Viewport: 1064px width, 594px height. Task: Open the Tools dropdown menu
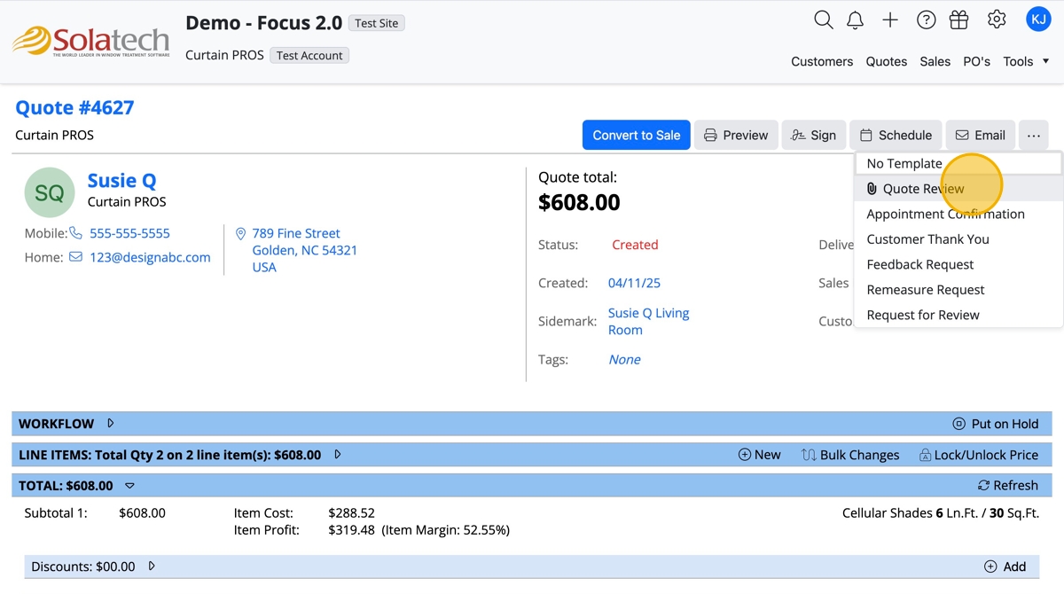click(1026, 61)
